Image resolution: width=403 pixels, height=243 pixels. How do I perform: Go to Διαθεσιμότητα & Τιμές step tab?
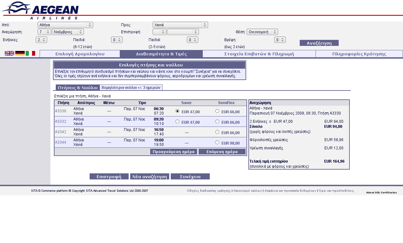(161, 54)
